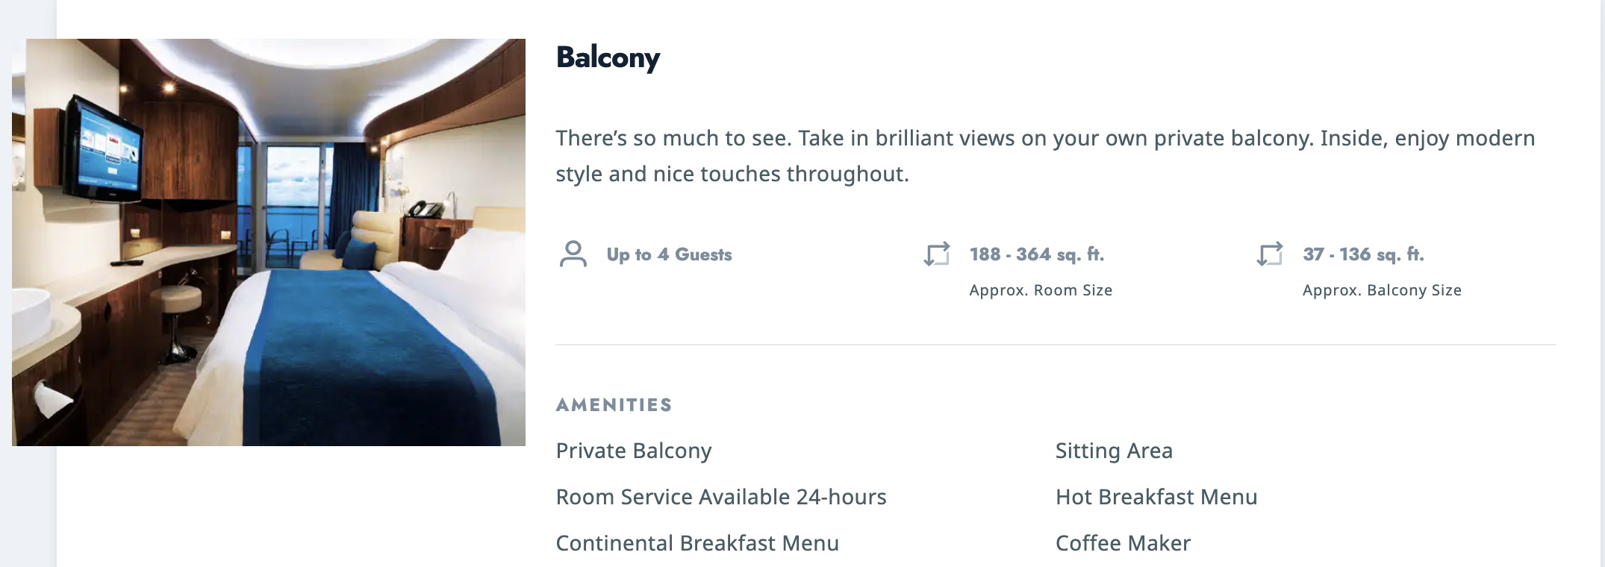Click the room size dimensions icon
Viewport: 1605px width, 567px height.
[x=937, y=254]
